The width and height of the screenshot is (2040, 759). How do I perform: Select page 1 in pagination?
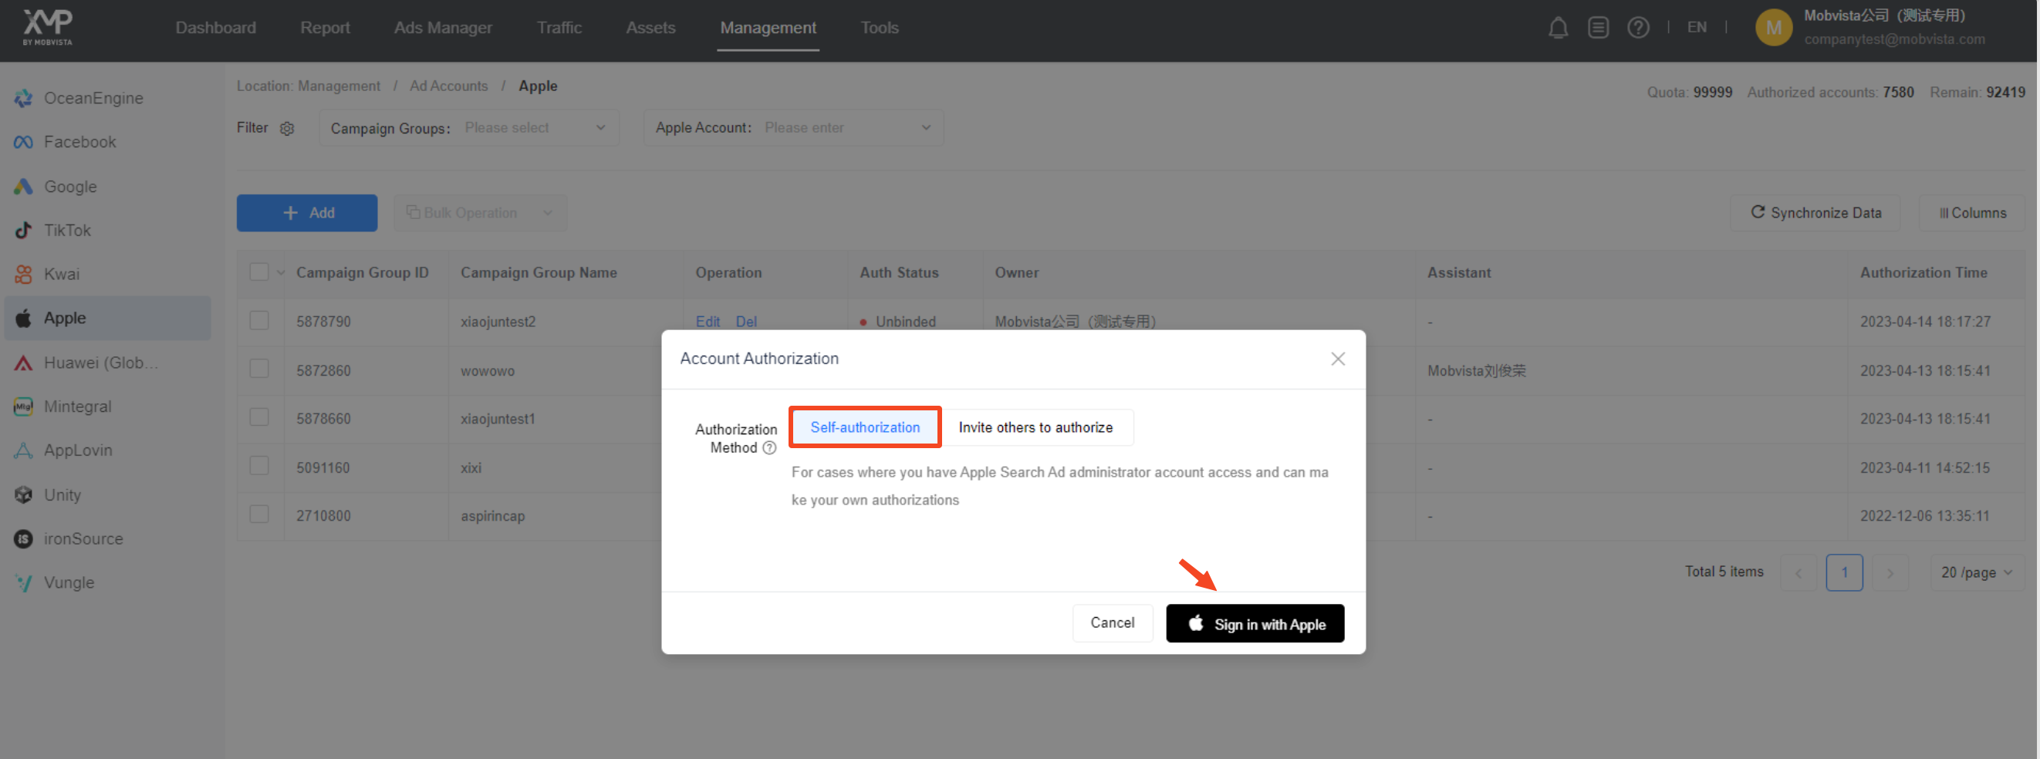pos(1844,572)
